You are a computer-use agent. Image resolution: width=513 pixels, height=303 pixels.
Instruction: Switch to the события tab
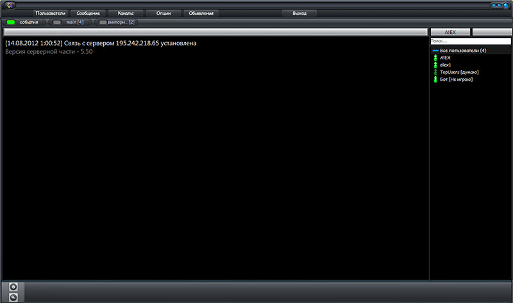click(x=24, y=22)
